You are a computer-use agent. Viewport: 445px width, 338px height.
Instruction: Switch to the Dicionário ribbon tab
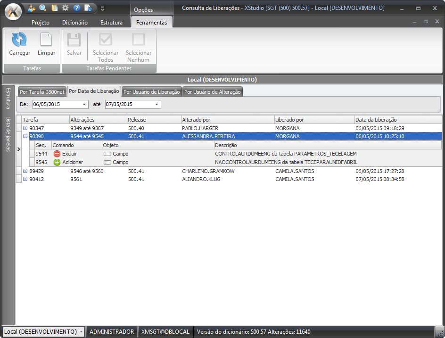(75, 23)
